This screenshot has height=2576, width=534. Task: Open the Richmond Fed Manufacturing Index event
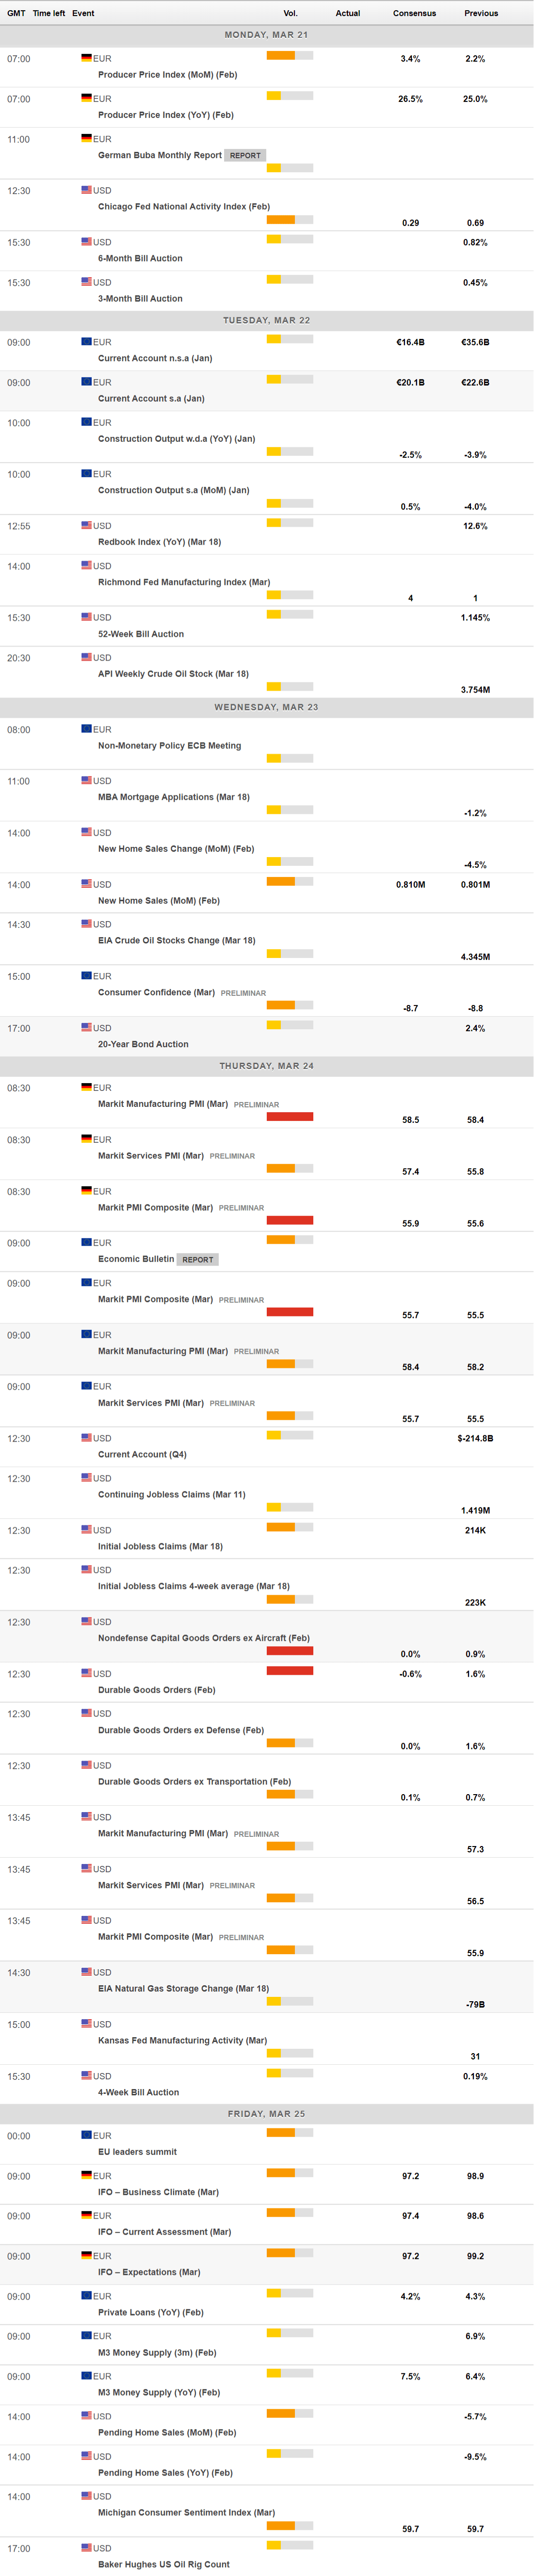click(x=183, y=582)
